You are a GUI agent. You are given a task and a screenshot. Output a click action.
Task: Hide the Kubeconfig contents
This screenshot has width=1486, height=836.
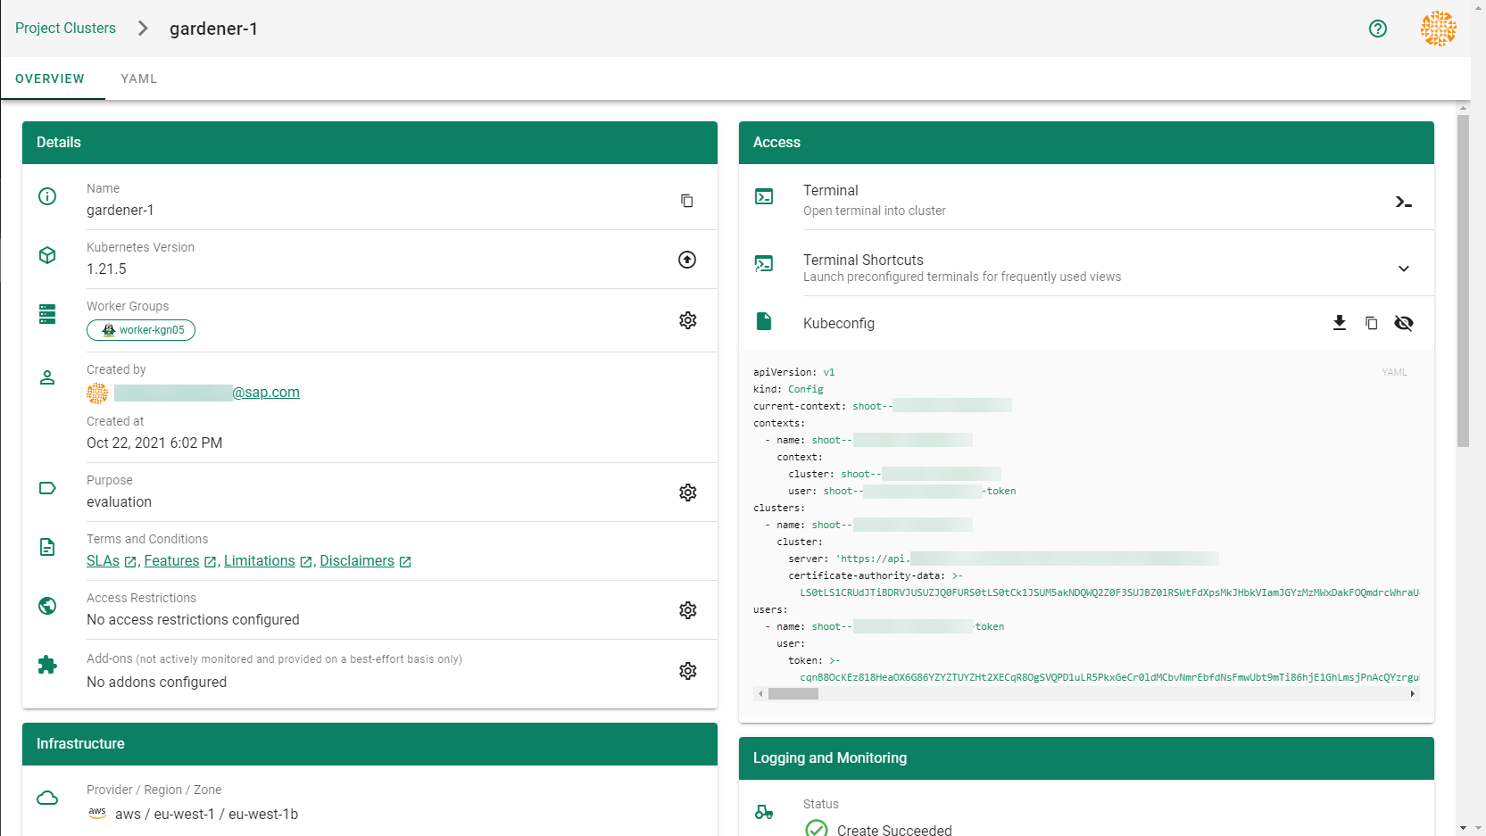1404,323
